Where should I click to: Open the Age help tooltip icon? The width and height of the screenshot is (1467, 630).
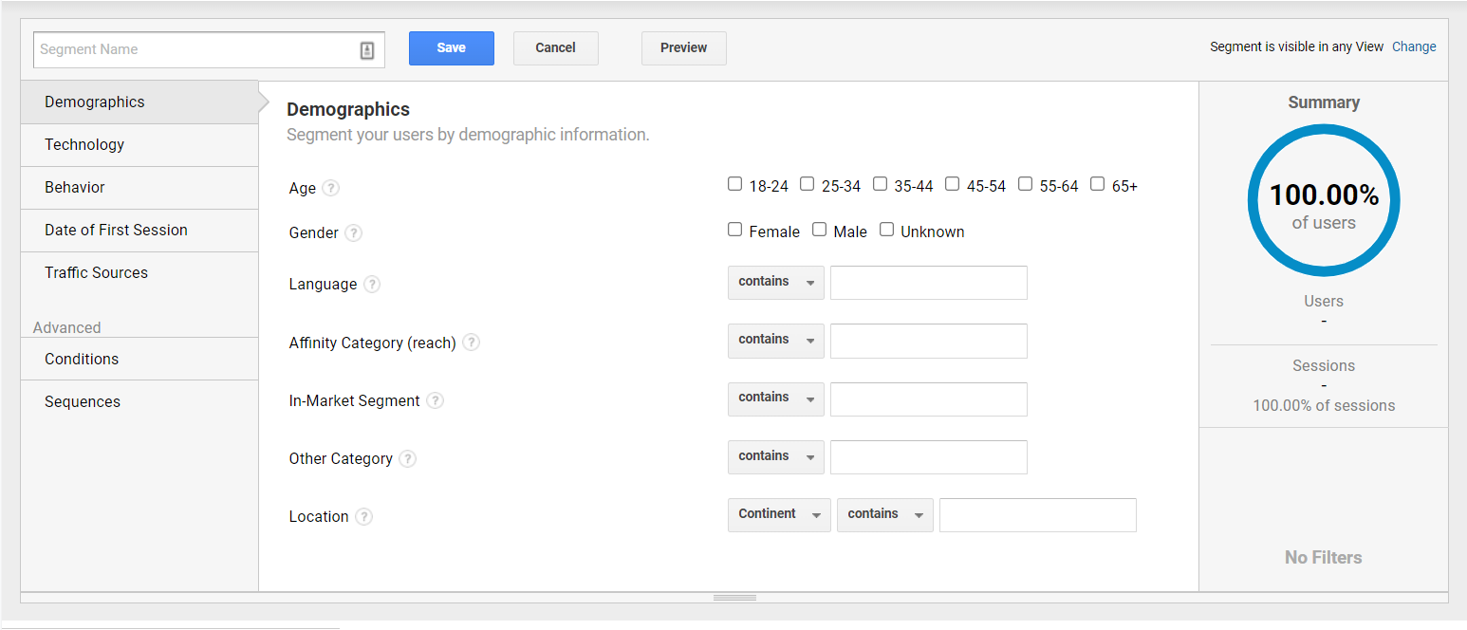click(331, 188)
